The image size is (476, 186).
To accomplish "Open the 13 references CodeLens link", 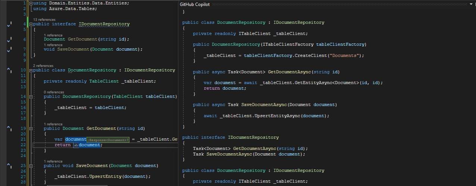I will 44,19.
